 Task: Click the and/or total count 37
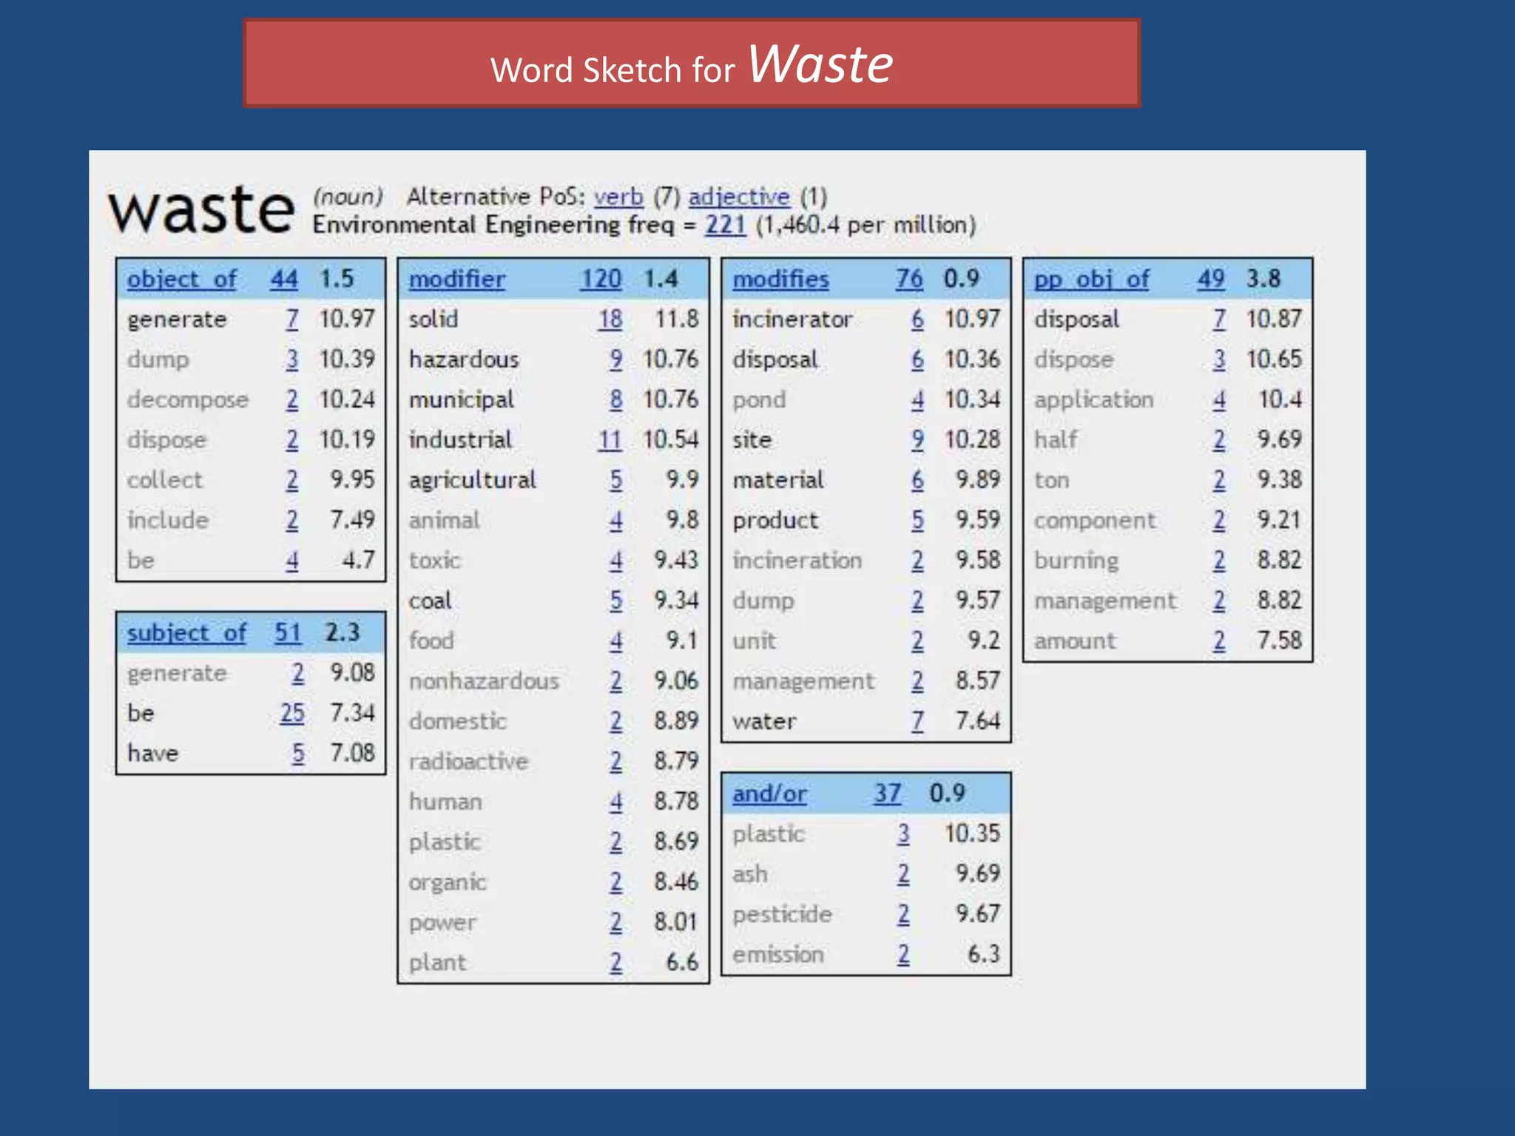(887, 794)
